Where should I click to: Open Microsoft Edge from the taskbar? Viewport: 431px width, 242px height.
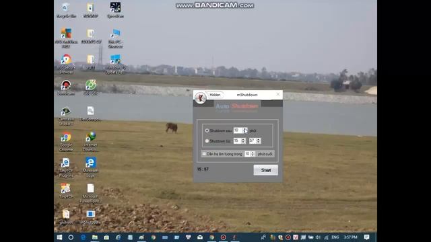83,237
